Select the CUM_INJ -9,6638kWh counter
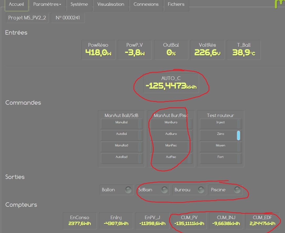The height and width of the screenshot is (233, 285). [226, 221]
